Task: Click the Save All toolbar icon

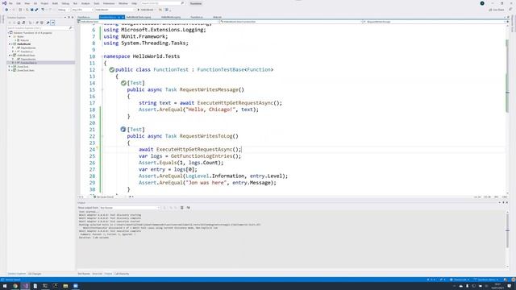Action: 36,10
